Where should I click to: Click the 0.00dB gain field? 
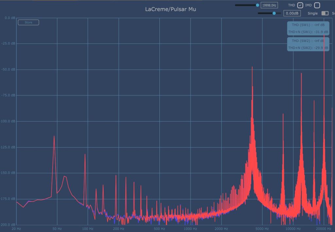coord(292,13)
